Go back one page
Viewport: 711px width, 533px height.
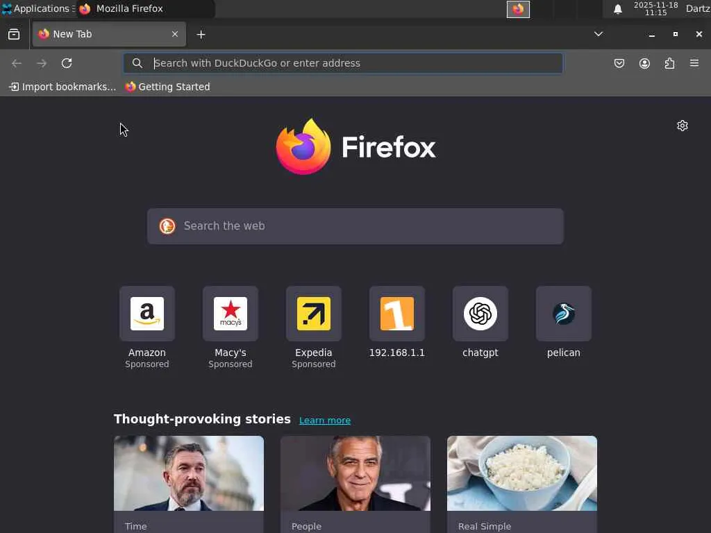17,63
